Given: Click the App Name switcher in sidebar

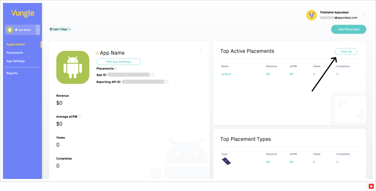Looking at the screenshot, I should coord(21,30).
